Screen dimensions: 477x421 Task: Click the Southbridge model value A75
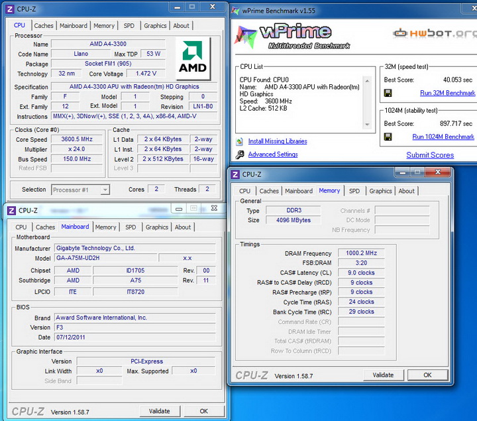[x=135, y=280]
